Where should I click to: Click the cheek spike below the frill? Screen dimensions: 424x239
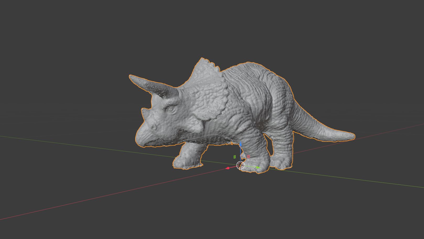click(196, 125)
